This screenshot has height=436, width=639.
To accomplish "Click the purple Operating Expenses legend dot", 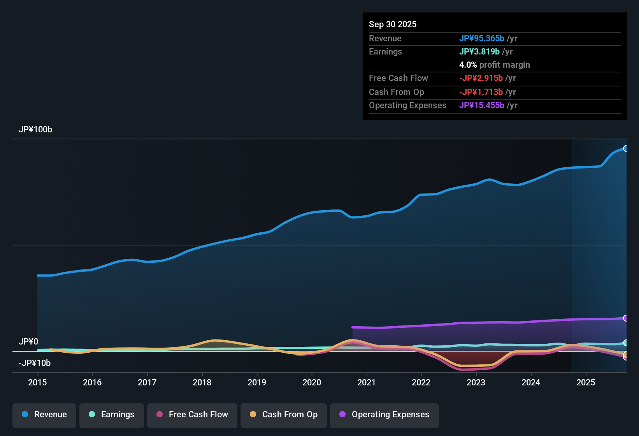I will 342,415.
